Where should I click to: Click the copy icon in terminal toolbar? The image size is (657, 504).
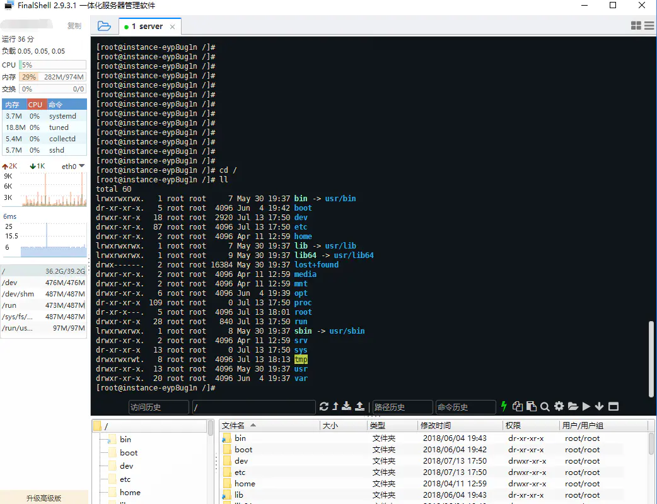click(518, 406)
